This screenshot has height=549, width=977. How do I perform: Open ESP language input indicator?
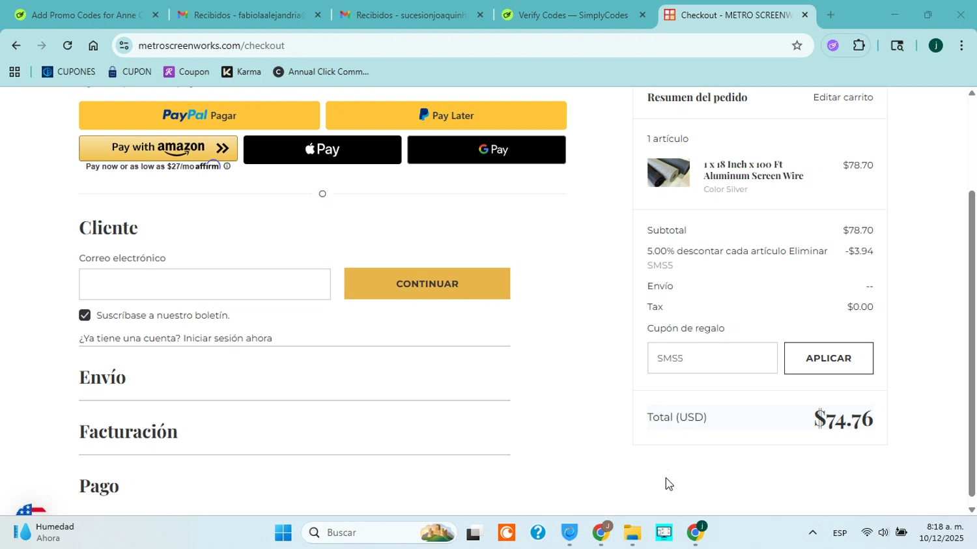coord(840,533)
